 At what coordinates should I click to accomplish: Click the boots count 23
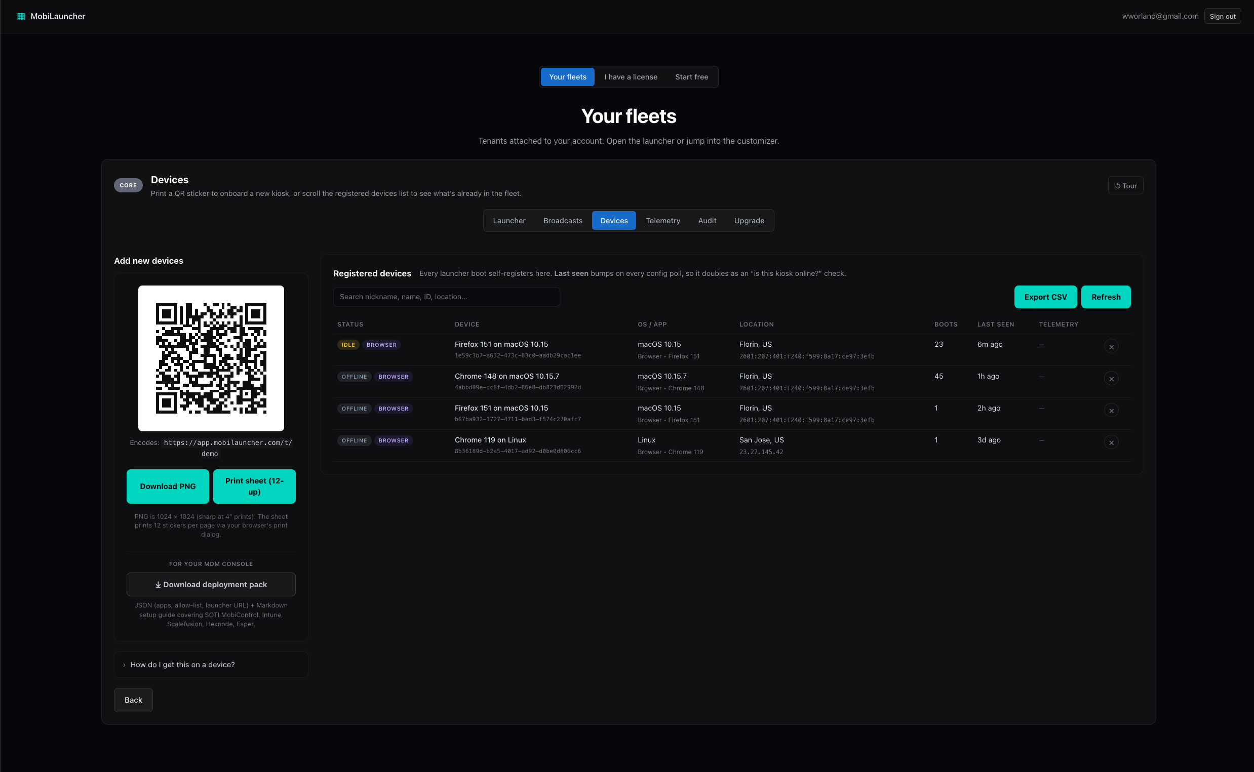pyautogui.click(x=938, y=345)
